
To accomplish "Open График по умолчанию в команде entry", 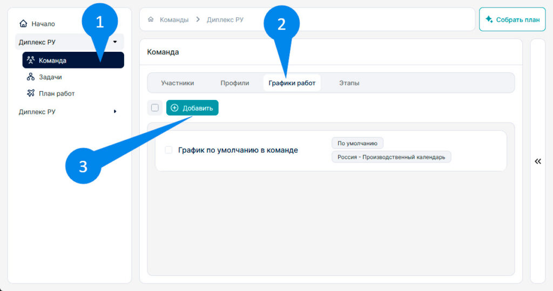I will [238, 150].
